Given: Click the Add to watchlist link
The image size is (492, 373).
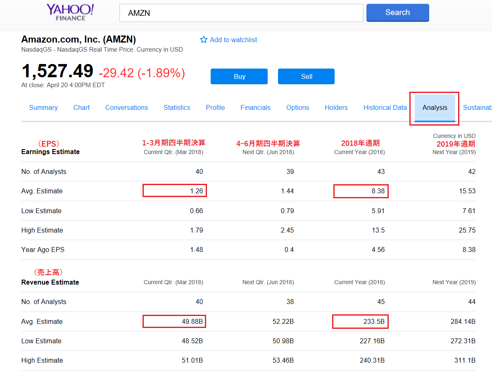Looking at the screenshot, I should (x=233, y=40).
